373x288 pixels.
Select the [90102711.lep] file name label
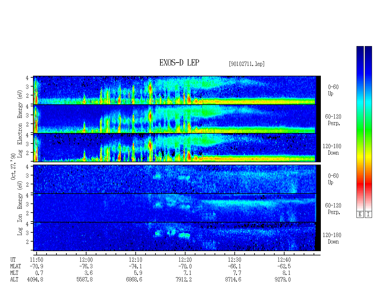click(247, 64)
